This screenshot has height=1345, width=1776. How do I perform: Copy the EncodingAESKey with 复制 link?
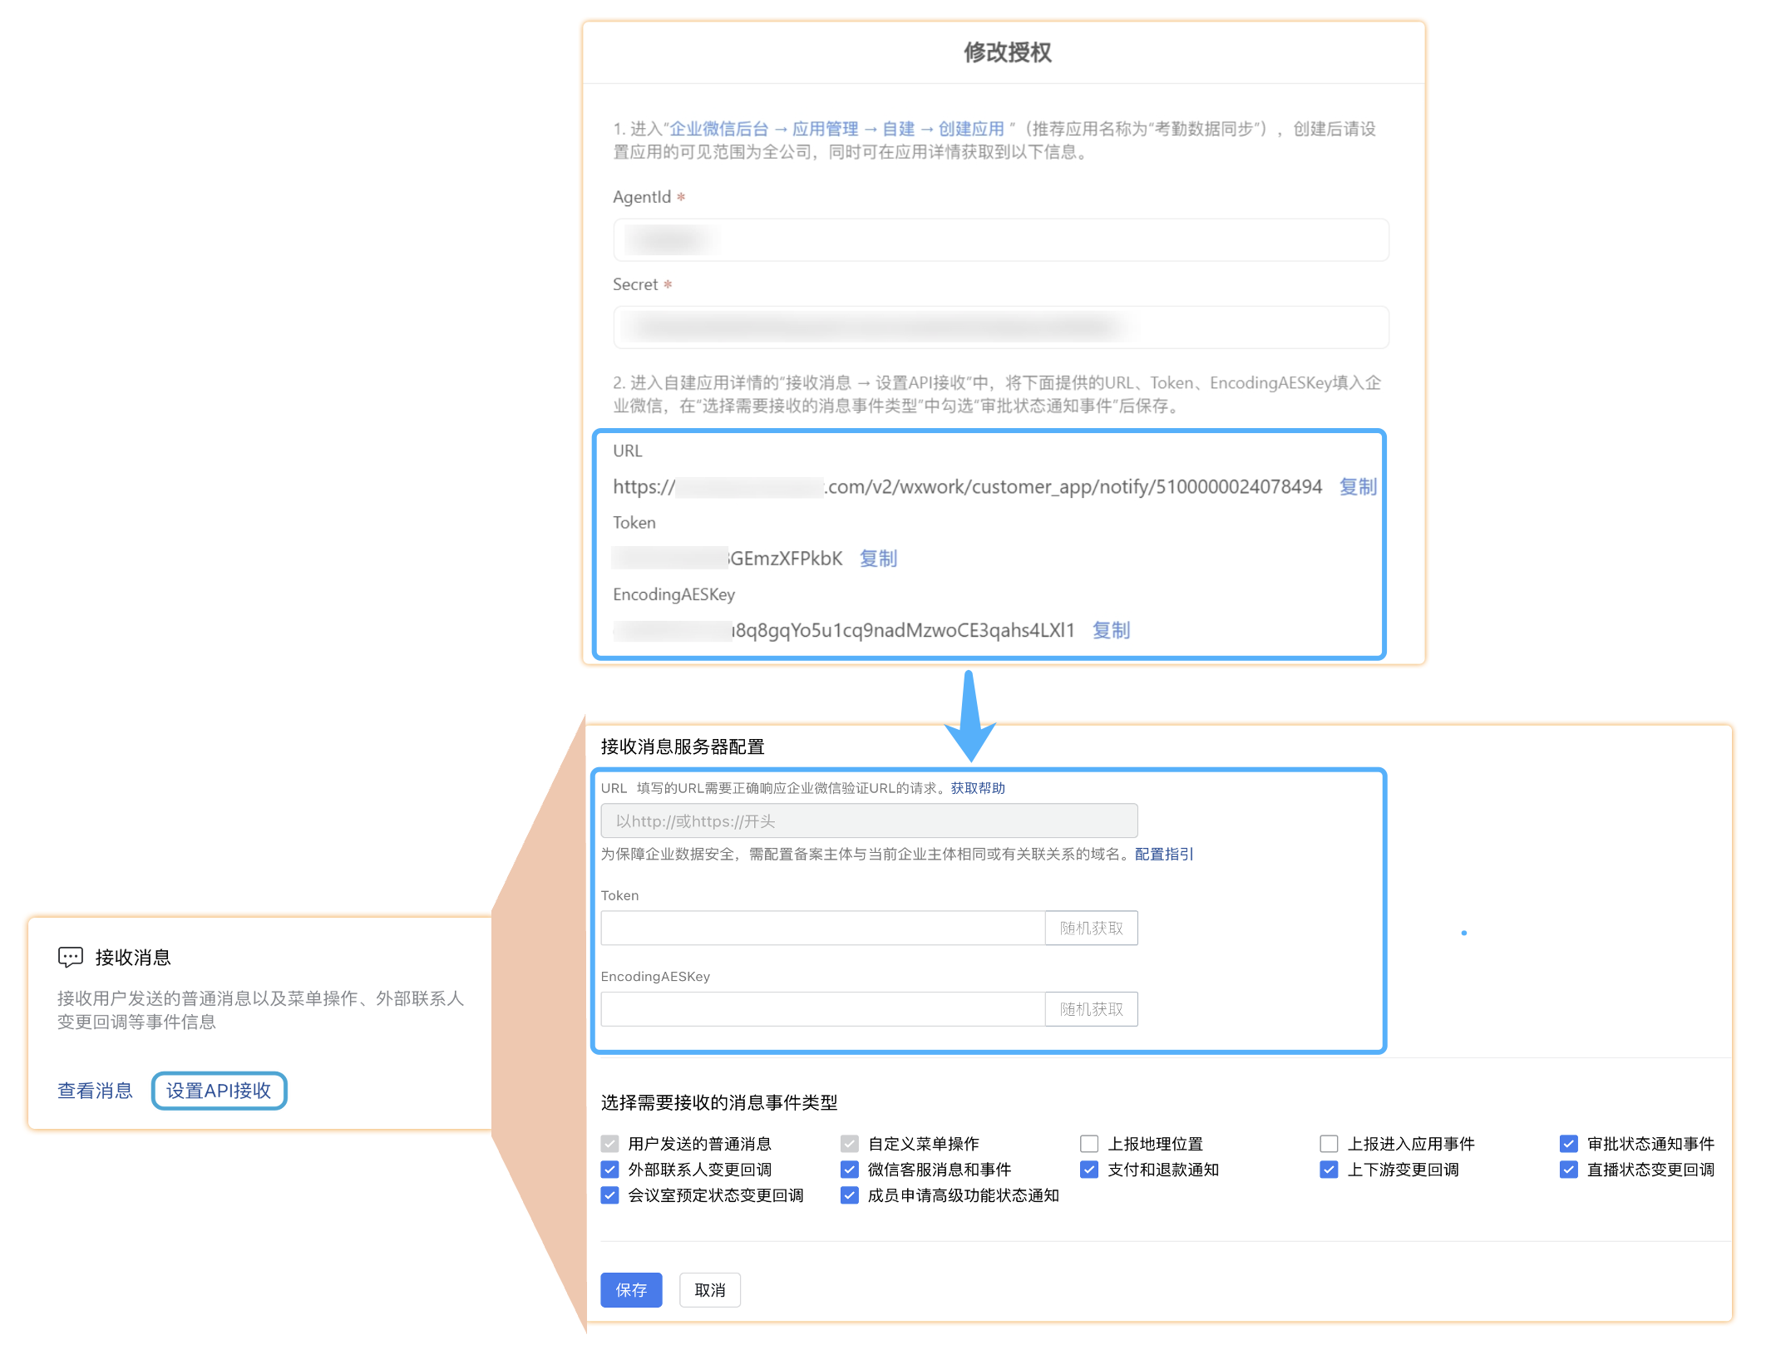[x=1111, y=630]
